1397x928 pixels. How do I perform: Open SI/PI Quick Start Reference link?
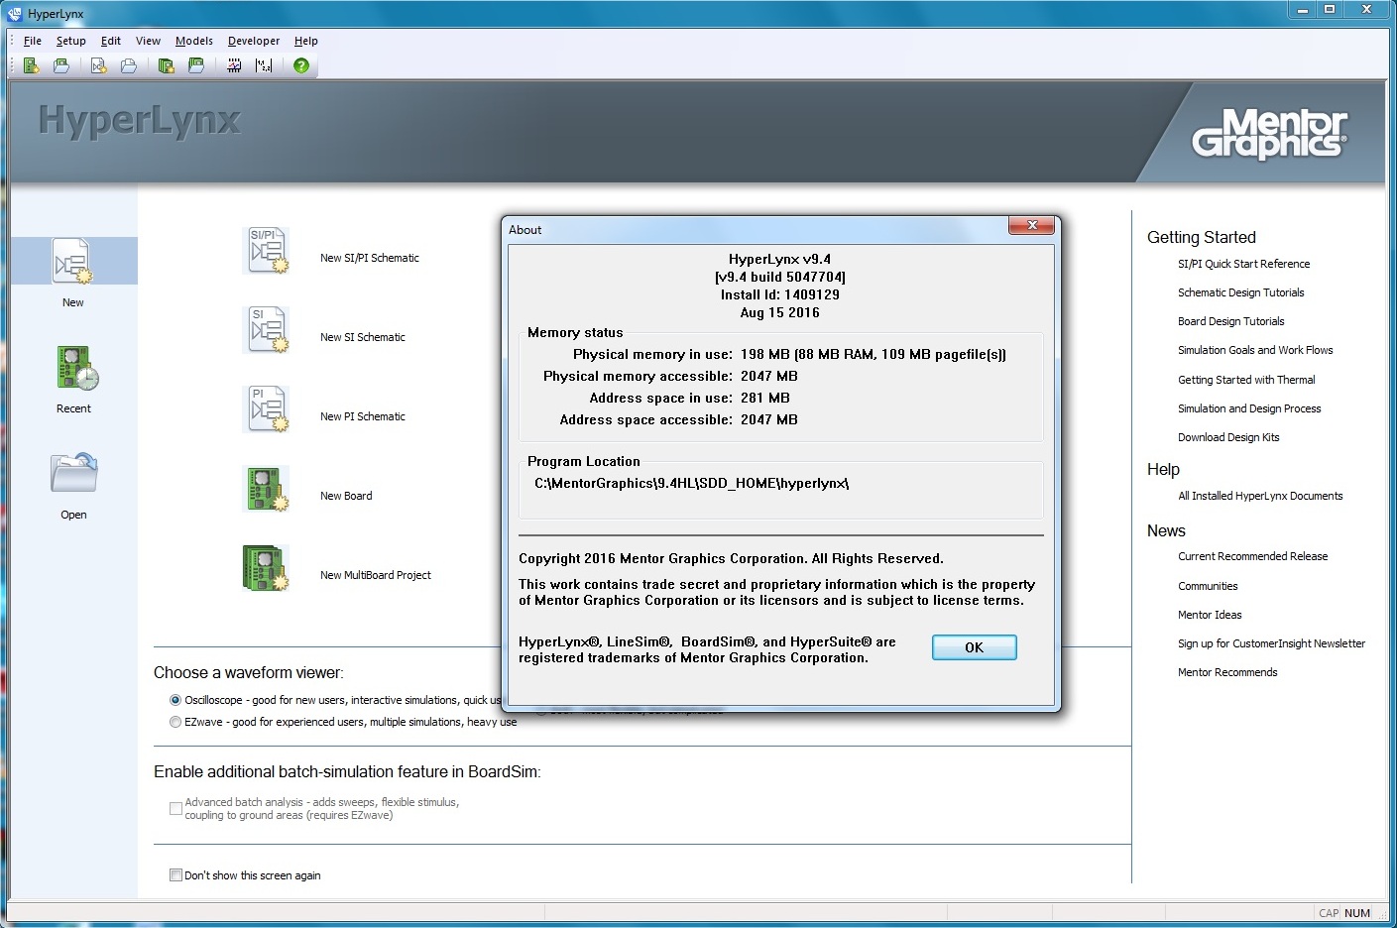click(1243, 264)
